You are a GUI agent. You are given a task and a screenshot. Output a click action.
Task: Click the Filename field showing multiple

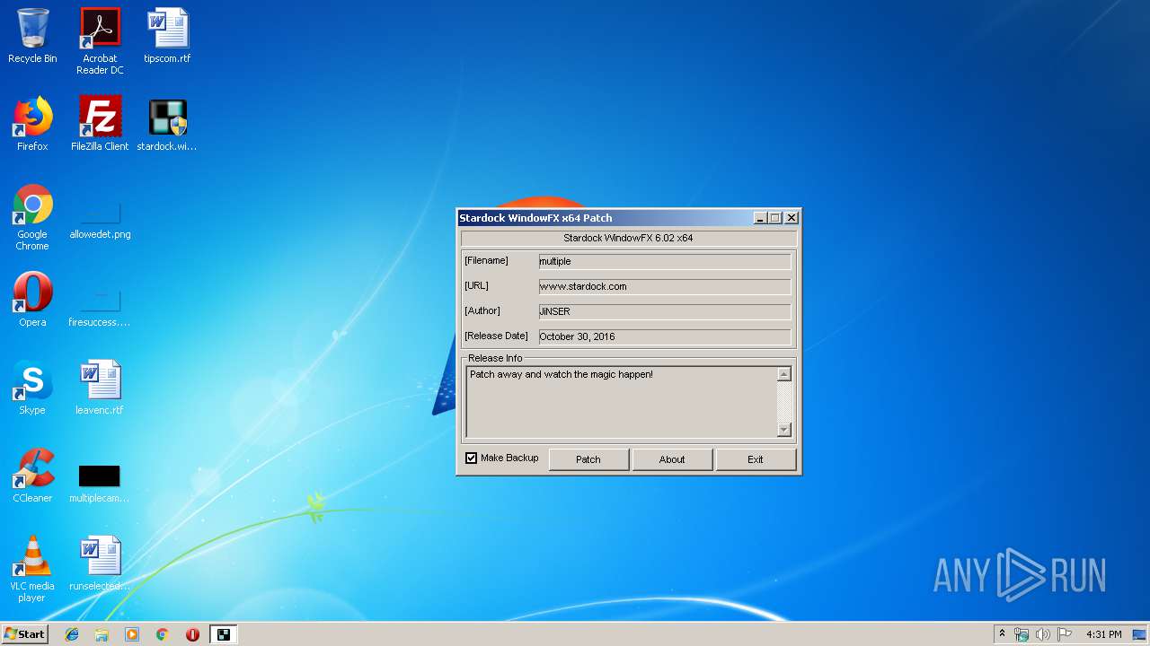pos(665,261)
